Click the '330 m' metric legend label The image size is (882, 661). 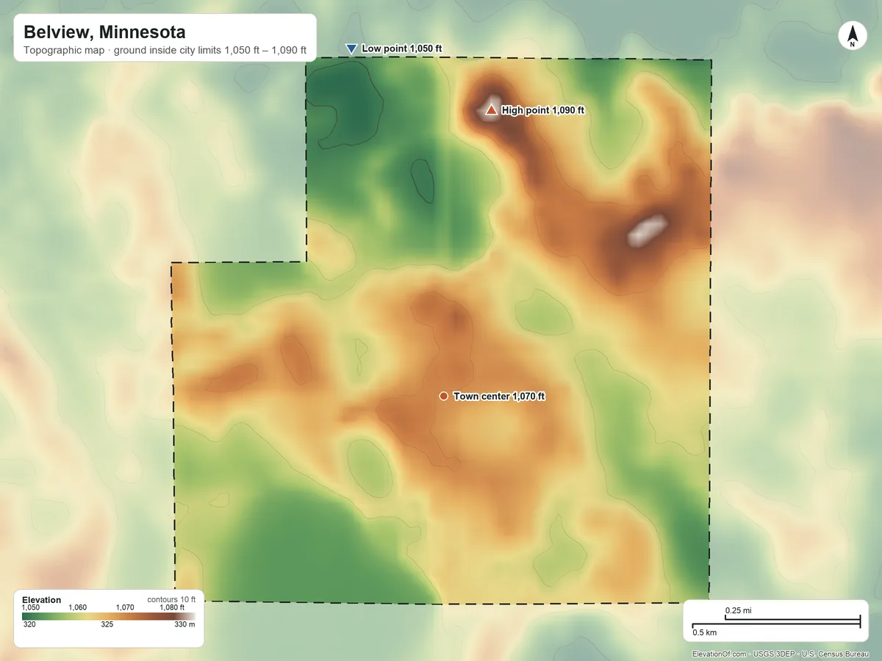click(184, 625)
